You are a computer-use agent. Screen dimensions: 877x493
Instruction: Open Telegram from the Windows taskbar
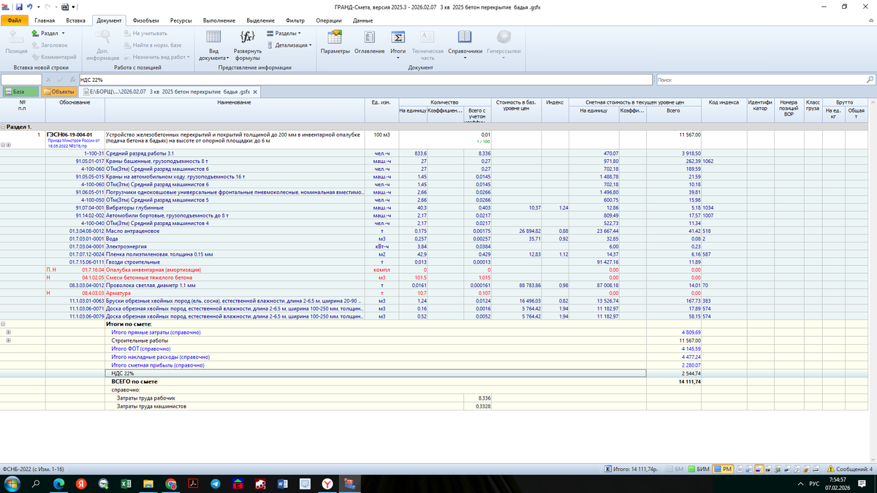coord(216,484)
